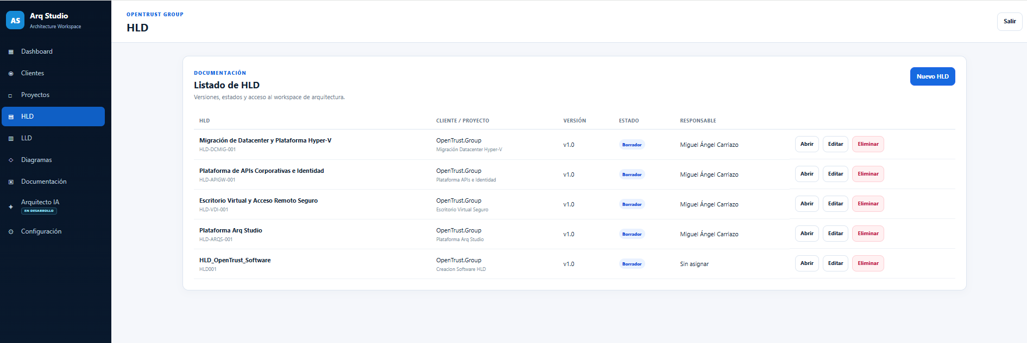1027x343 pixels.
Task: Click the Borrador badge for HLD-VDI-001
Action: [632, 204]
